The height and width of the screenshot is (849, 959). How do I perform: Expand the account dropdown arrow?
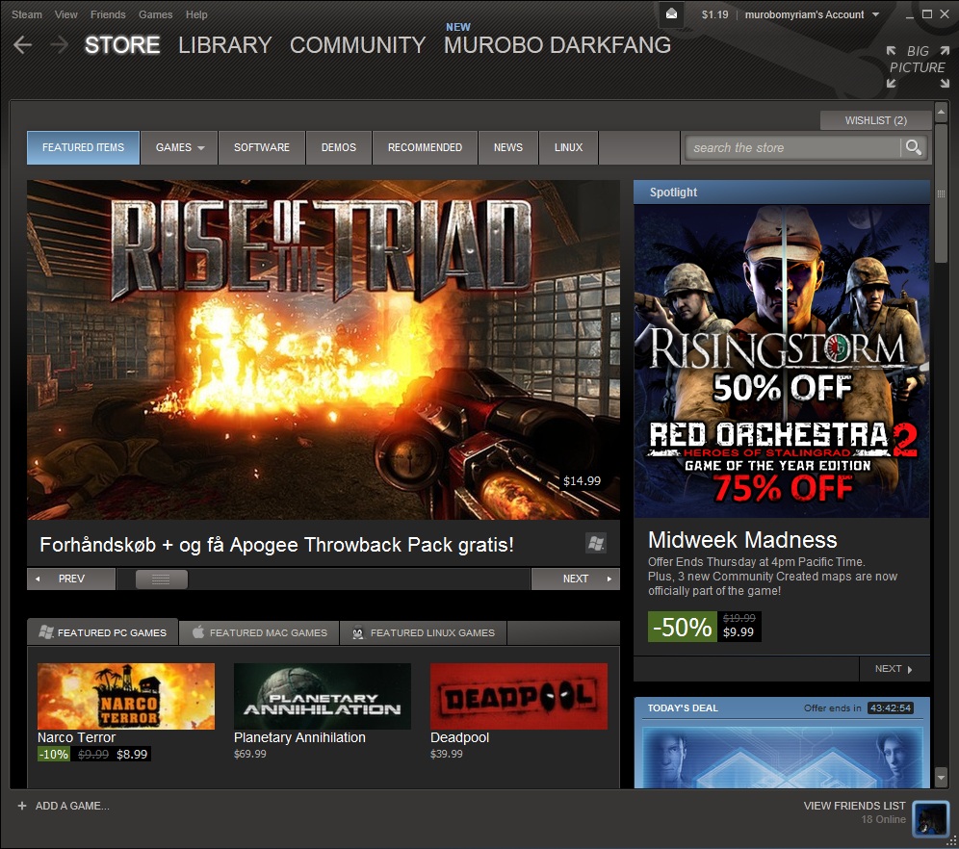point(875,14)
